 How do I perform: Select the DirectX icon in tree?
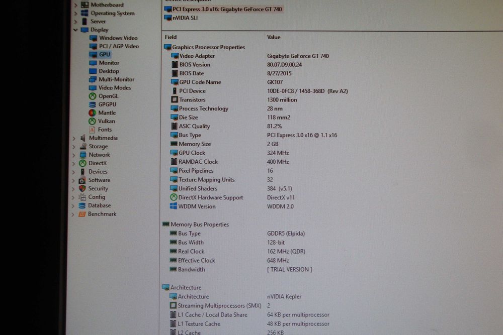click(x=83, y=163)
